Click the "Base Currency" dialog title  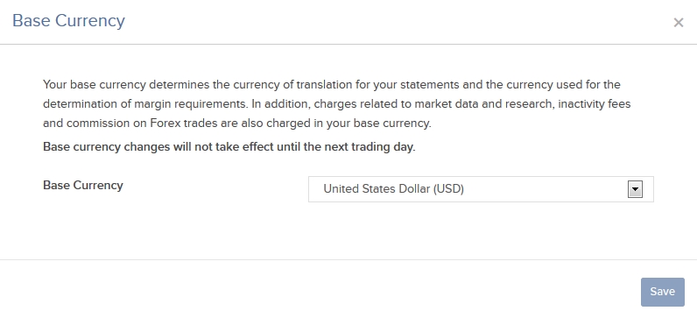tap(69, 21)
